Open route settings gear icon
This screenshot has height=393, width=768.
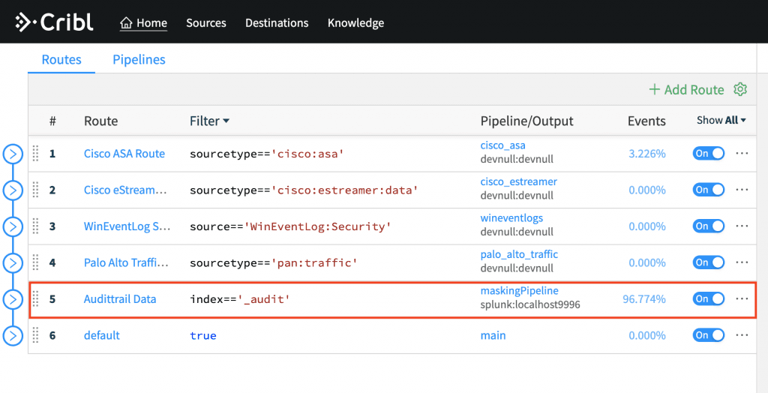[x=740, y=89]
